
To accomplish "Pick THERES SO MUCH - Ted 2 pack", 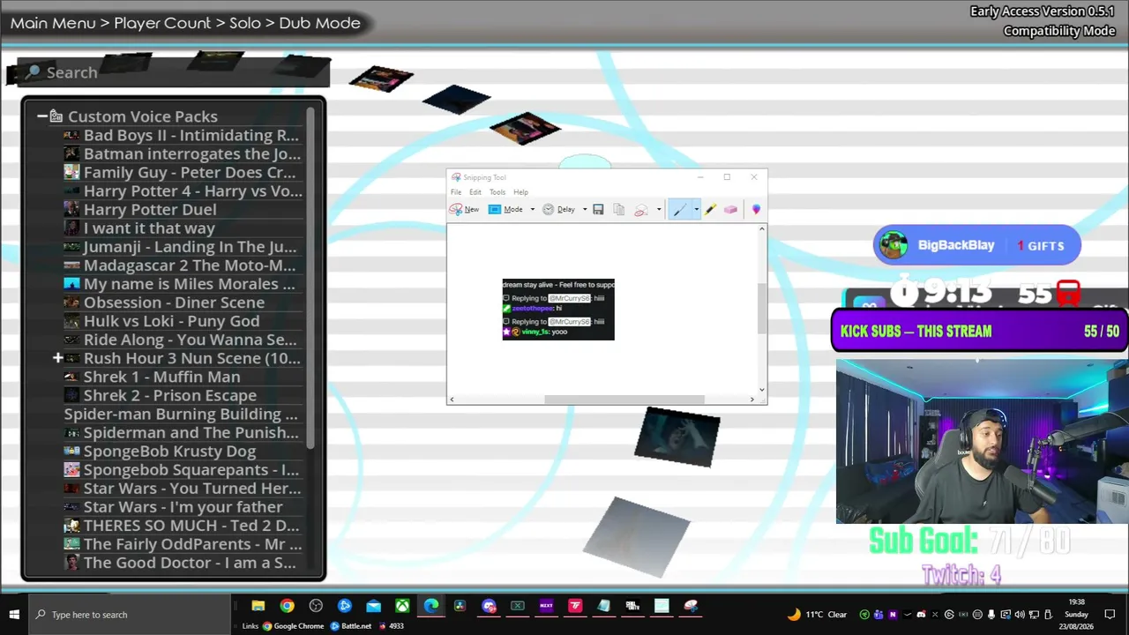I will click(x=182, y=526).
